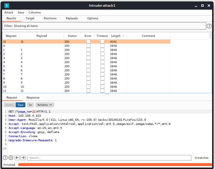Tick the Timeout checkbox for request 21
This screenshot has width=215, height=169.
(102, 42)
